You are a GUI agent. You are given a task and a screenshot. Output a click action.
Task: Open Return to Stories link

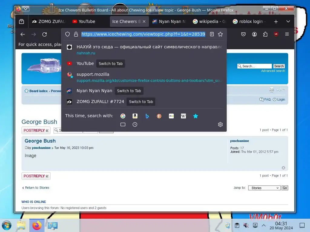[37, 188]
